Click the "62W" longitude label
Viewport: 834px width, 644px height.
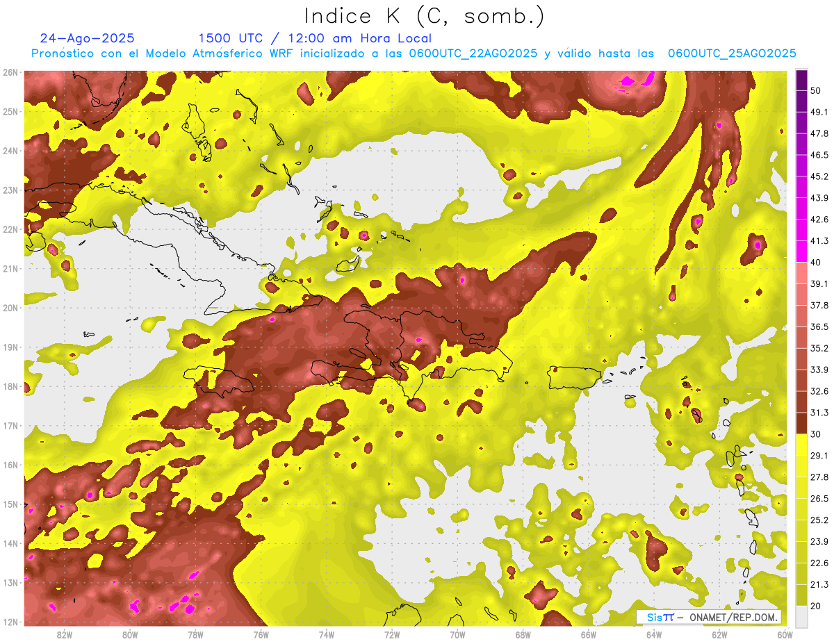[719, 635]
